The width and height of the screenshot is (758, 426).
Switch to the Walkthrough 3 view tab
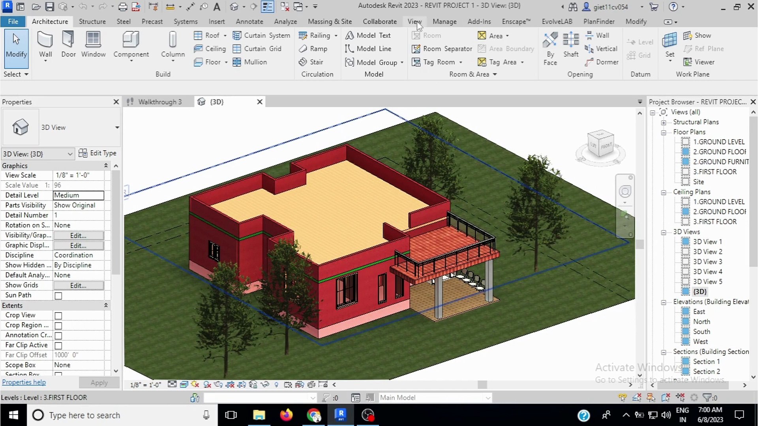159,102
